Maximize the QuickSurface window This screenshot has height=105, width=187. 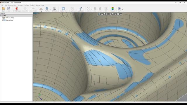[x=180, y=3]
